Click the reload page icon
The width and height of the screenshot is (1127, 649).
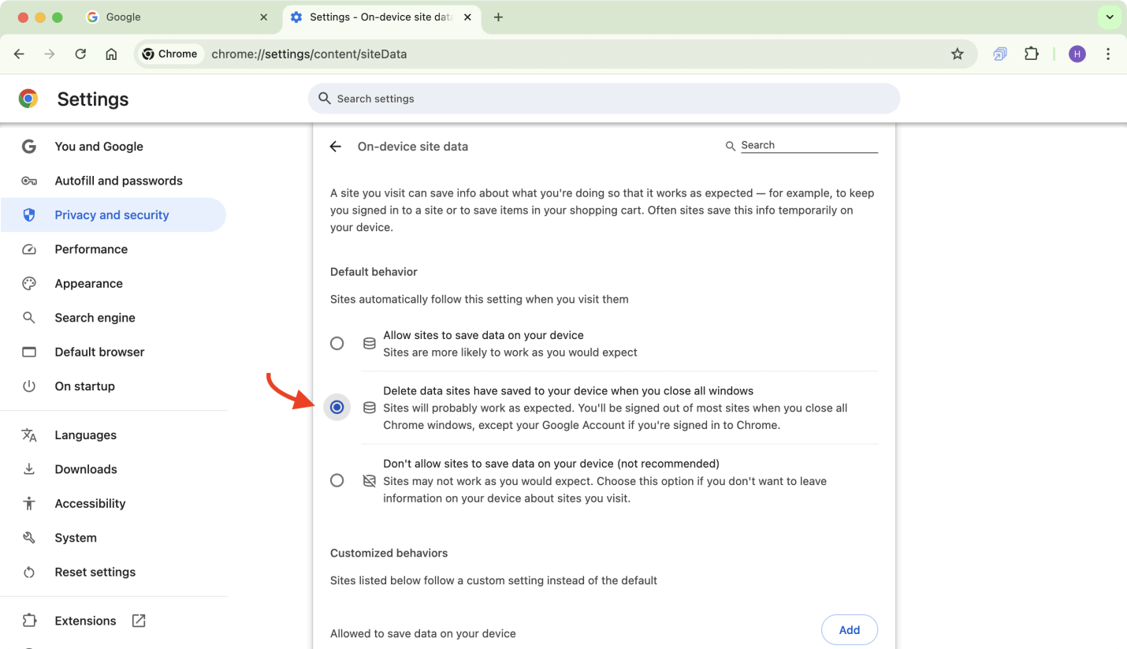80,54
